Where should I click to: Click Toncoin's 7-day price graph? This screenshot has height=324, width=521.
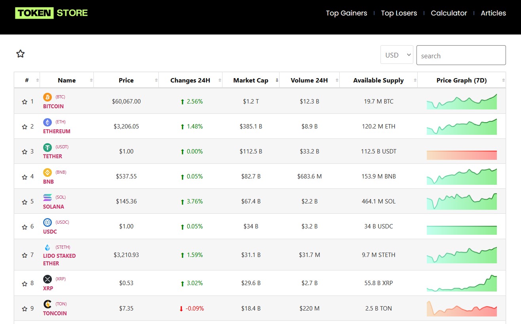[x=462, y=309]
